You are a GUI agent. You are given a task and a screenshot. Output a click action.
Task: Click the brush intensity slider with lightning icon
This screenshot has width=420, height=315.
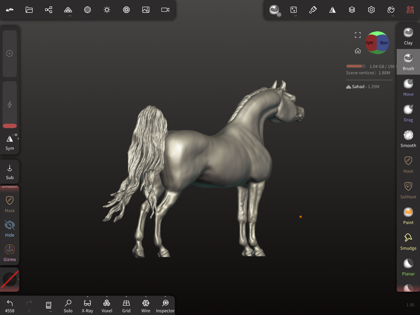10,105
